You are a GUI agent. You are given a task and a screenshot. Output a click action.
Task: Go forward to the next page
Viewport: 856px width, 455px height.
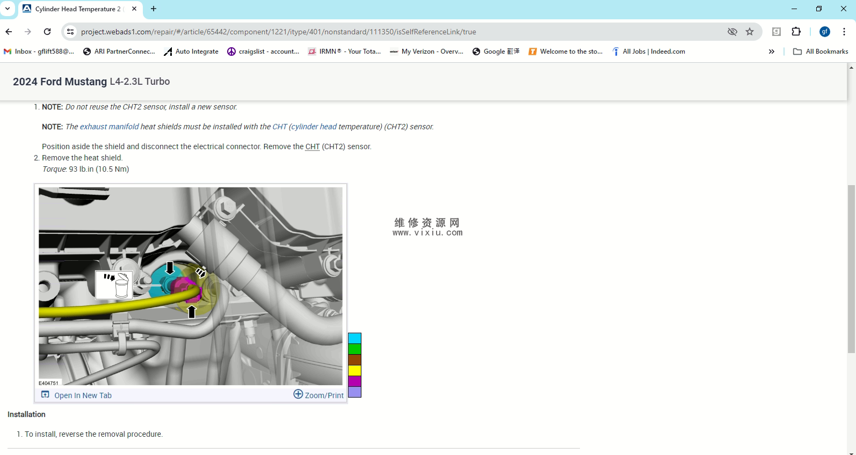coord(28,32)
